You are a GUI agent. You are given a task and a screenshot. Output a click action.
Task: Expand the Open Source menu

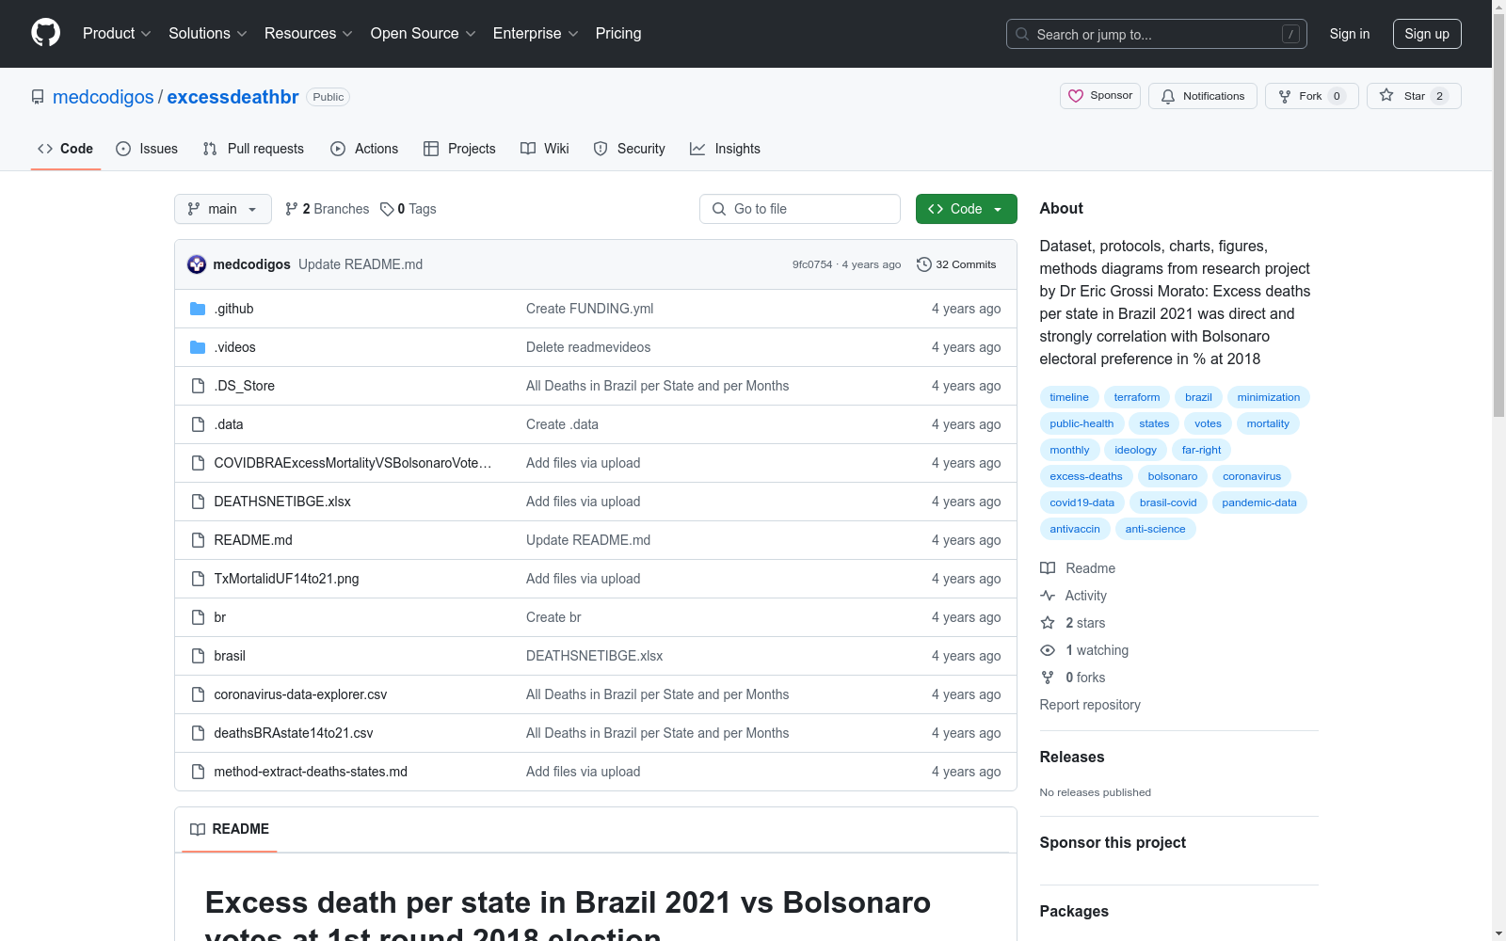(424, 34)
